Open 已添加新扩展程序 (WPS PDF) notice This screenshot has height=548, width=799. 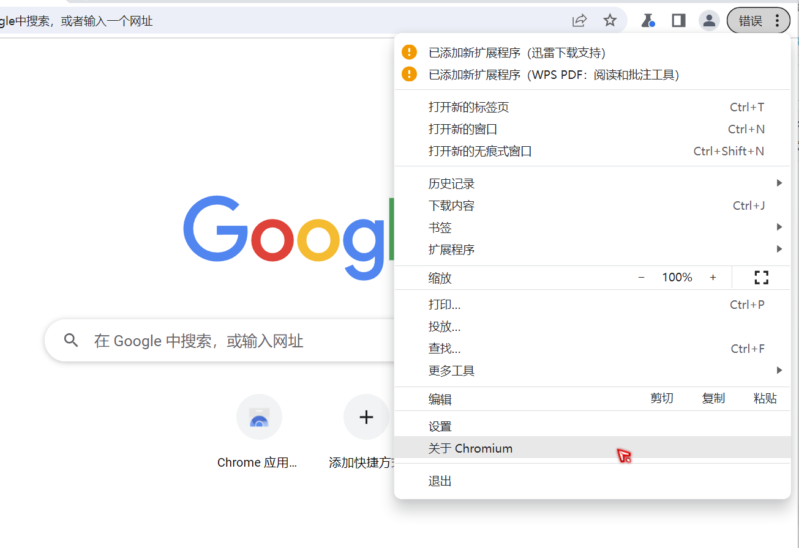point(593,75)
